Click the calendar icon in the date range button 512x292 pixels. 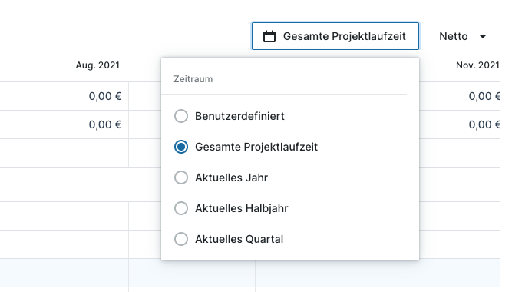[x=269, y=36]
